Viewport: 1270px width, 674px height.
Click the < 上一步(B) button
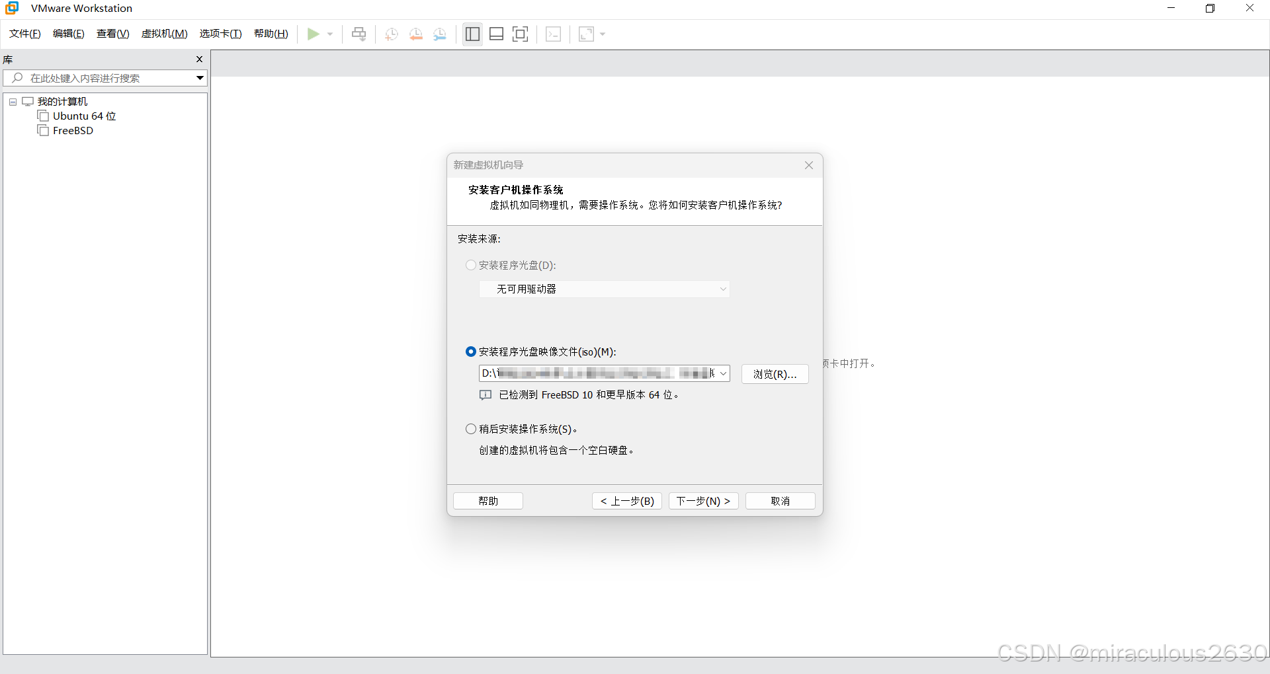click(x=627, y=501)
